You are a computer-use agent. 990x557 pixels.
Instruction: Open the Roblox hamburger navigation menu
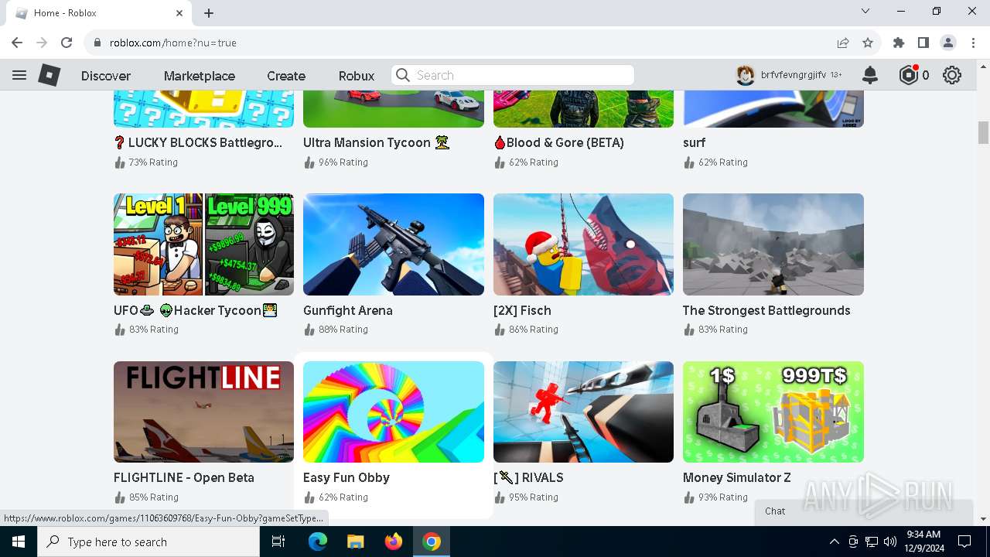(x=19, y=75)
